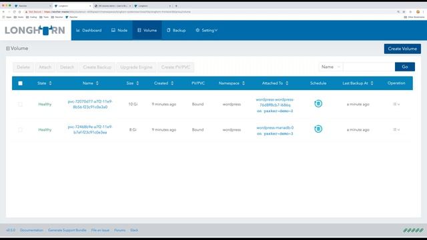Click the Create Volume button
This screenshot has height=240, width=427.
pos(402,49)
